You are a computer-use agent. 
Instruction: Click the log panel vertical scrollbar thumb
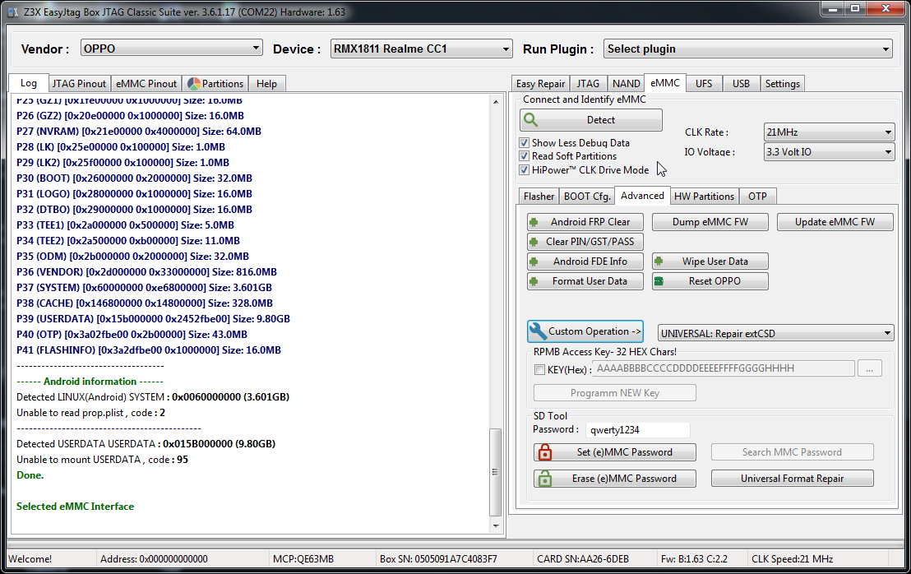pos(495,472)
